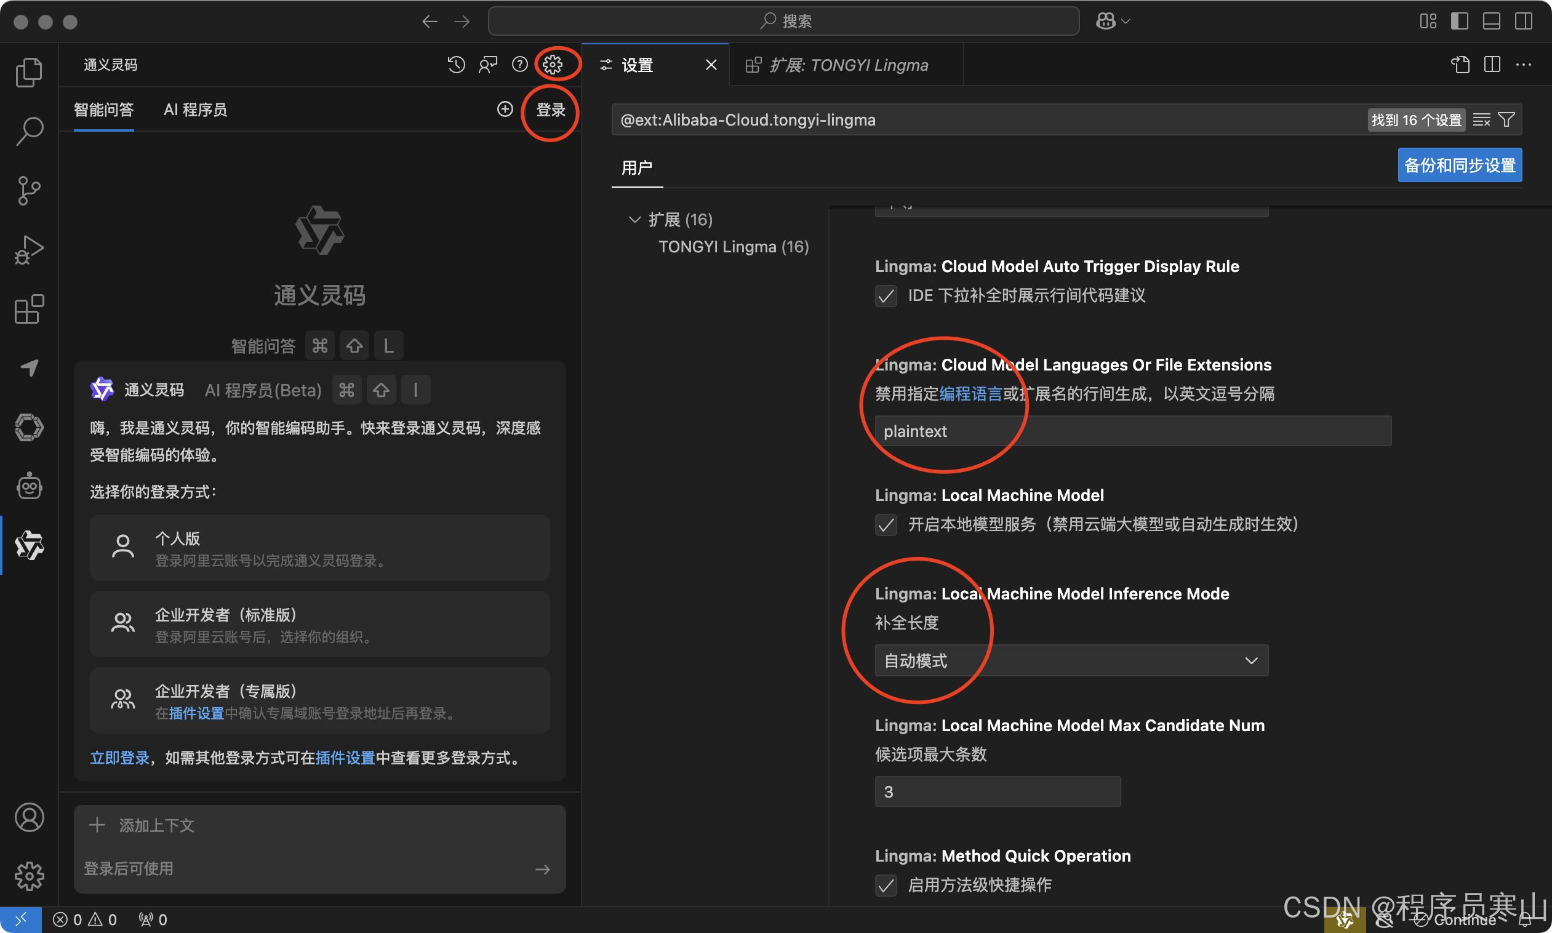Switch to the AI 程序员 tab
This screenshot has height=933, width=1552.
coord(195,110)
